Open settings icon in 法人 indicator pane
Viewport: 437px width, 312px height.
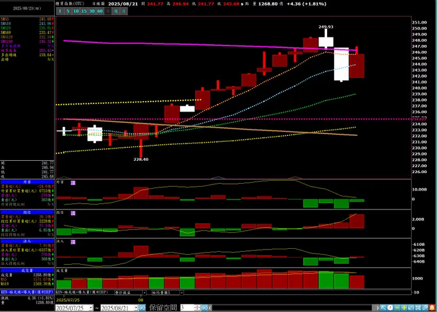73,242
